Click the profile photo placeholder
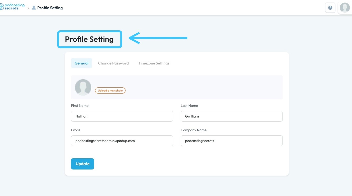The width and height of the screenshot is (352, 196). (x=83, y=87)
